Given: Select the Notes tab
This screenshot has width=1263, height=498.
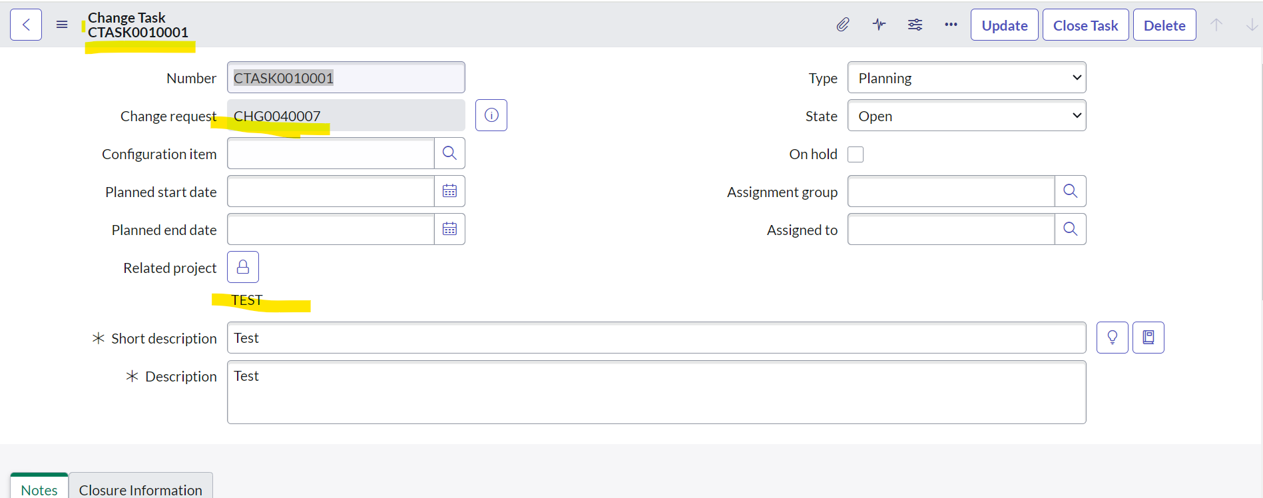Looking at the screenshot, I should (x=39, y=489).
